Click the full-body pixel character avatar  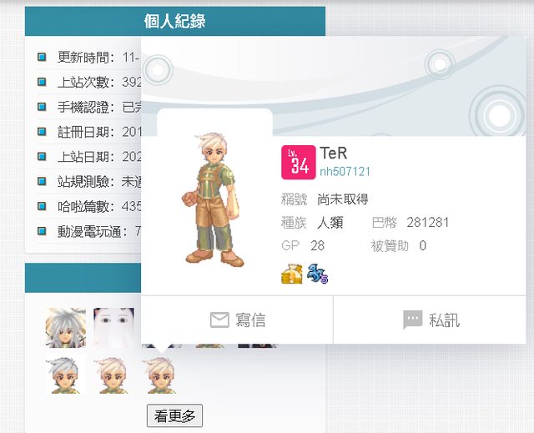(x=214, y=199)
